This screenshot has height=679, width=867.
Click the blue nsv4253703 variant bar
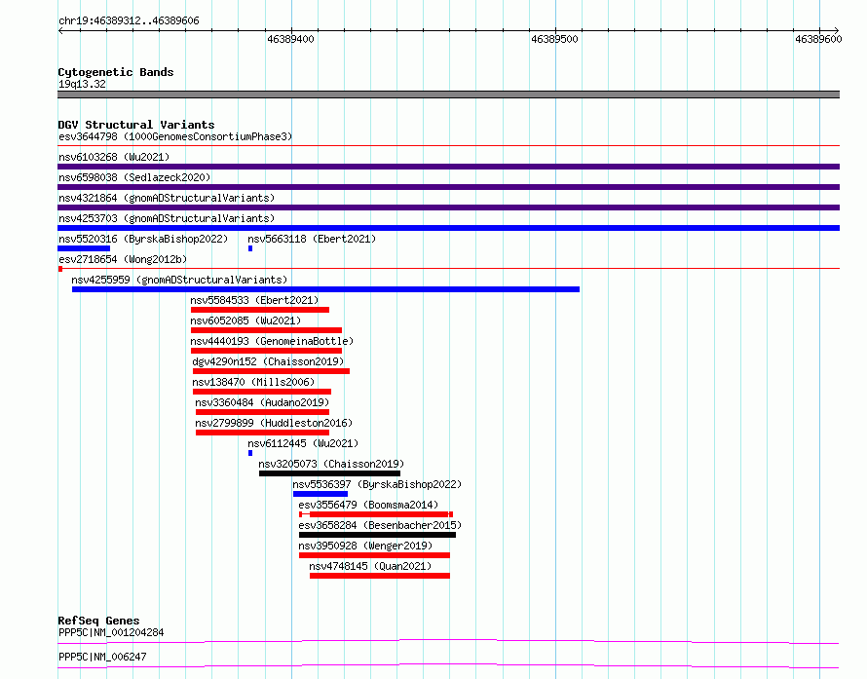[x=448, y=228]
